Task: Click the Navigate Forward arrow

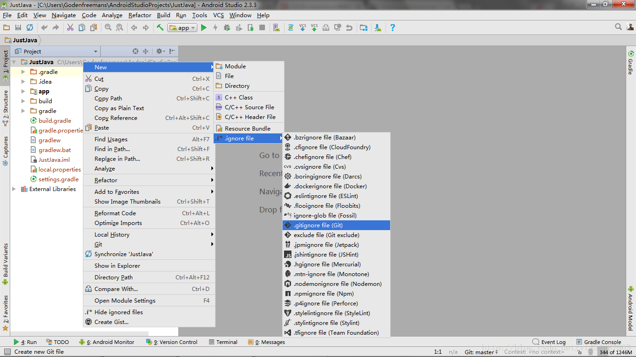Action: (146, 28)
